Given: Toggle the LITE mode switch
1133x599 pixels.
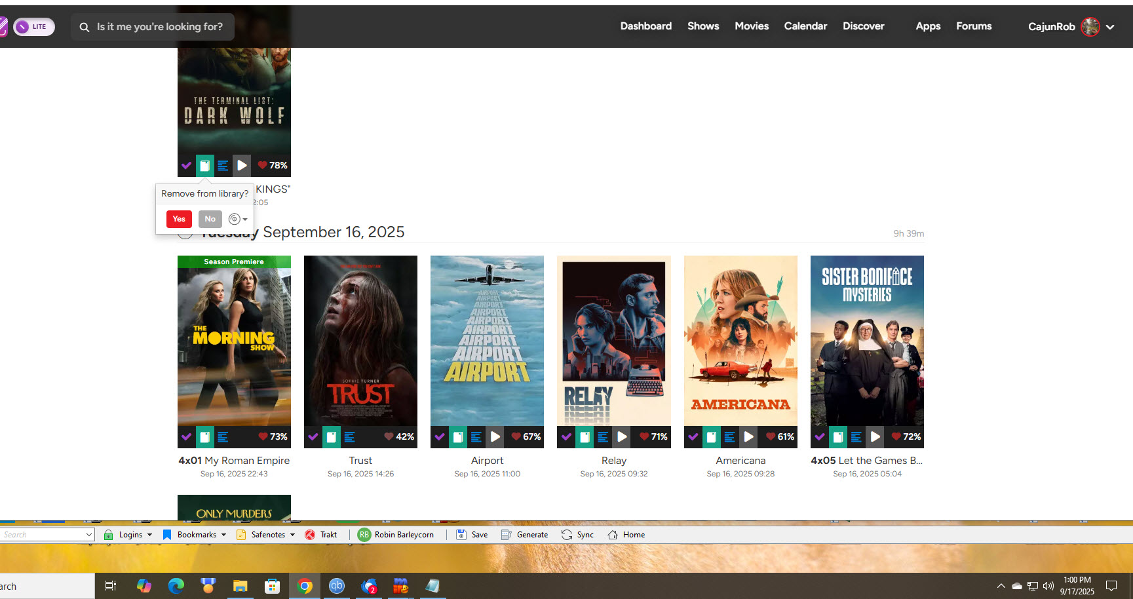Looking at the screenshot, I should pyautogui.click(x=34, y=27).
